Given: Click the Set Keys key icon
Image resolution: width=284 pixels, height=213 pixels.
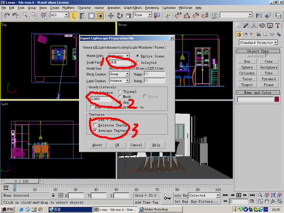Looking at the screenshot, I should pos(167,198).
